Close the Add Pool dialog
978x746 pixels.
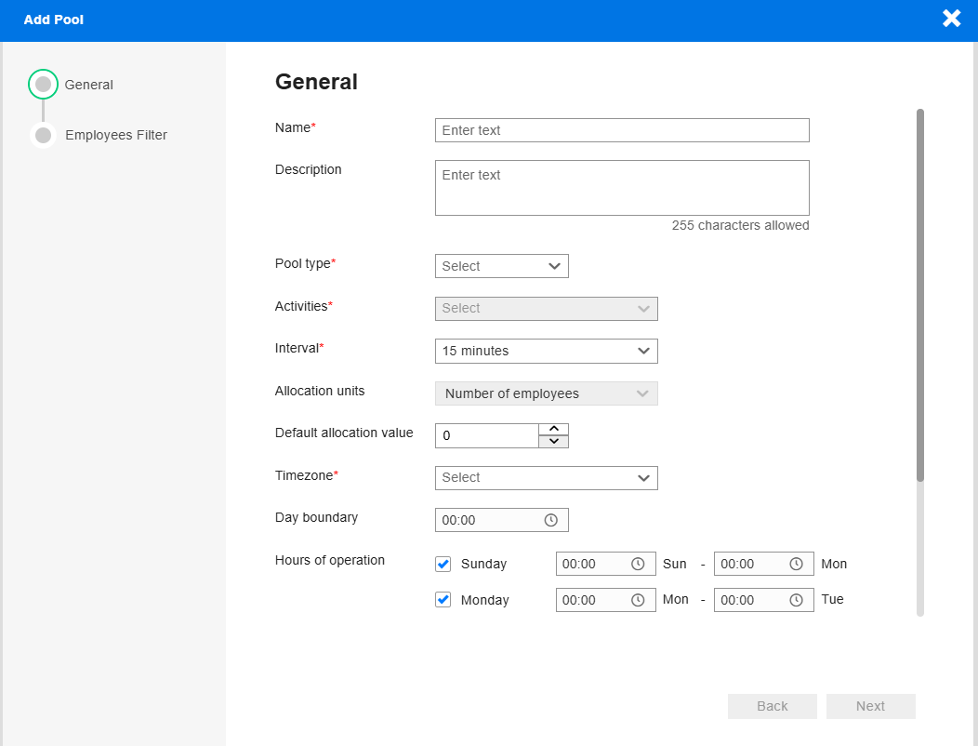click(x=951, y=19)
